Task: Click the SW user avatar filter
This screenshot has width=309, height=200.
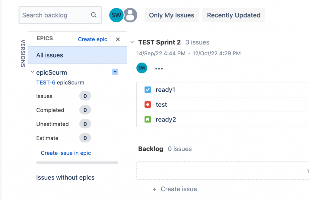Action: [x=116, y=15]
